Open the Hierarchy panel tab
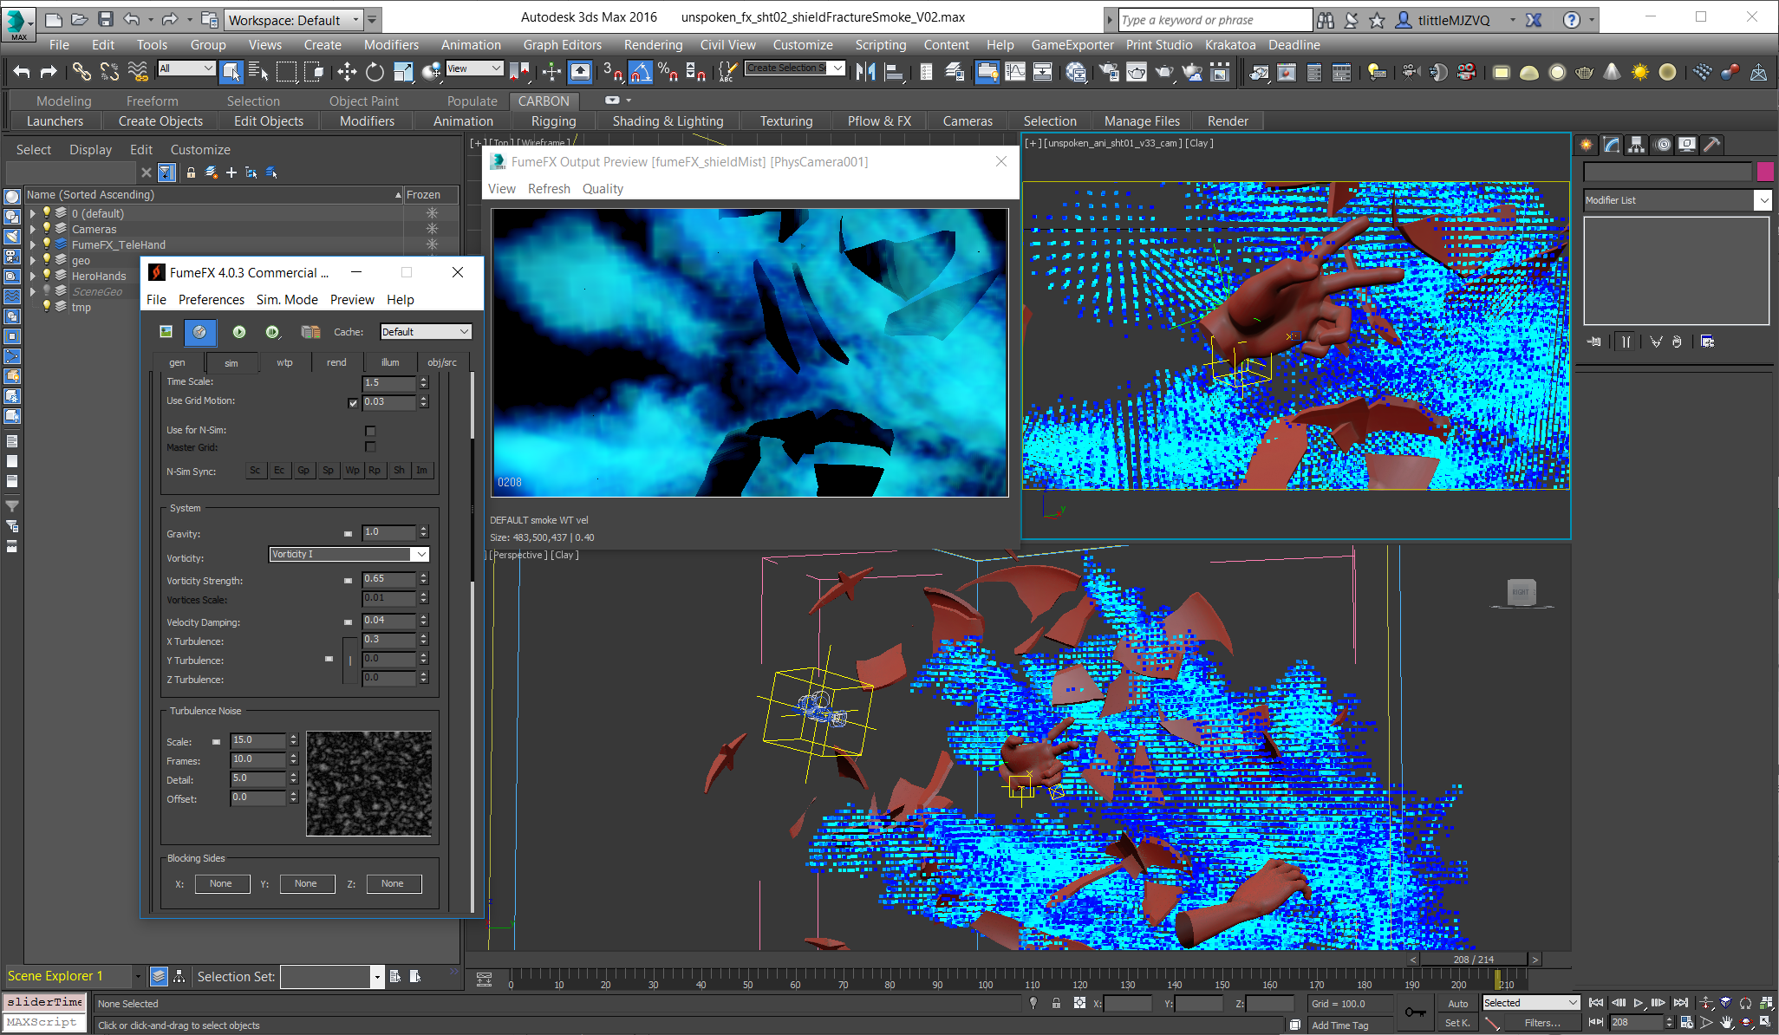This screenshot has width=1779, height=1035. (1636, 145)
